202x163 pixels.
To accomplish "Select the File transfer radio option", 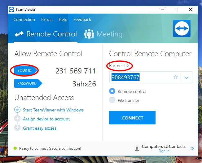I will [112, 100].
